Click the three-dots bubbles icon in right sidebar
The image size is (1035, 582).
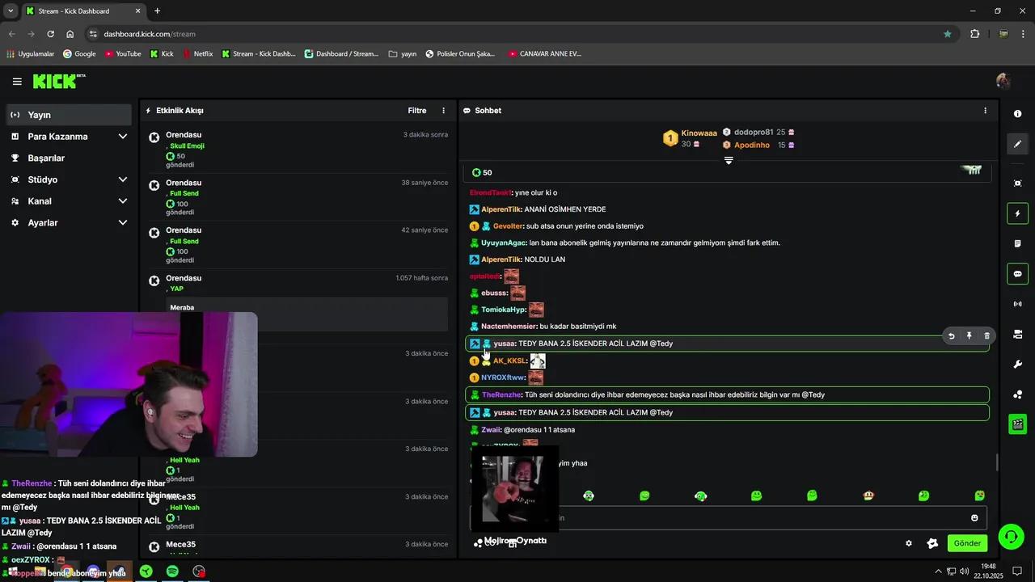(1017, 394)
